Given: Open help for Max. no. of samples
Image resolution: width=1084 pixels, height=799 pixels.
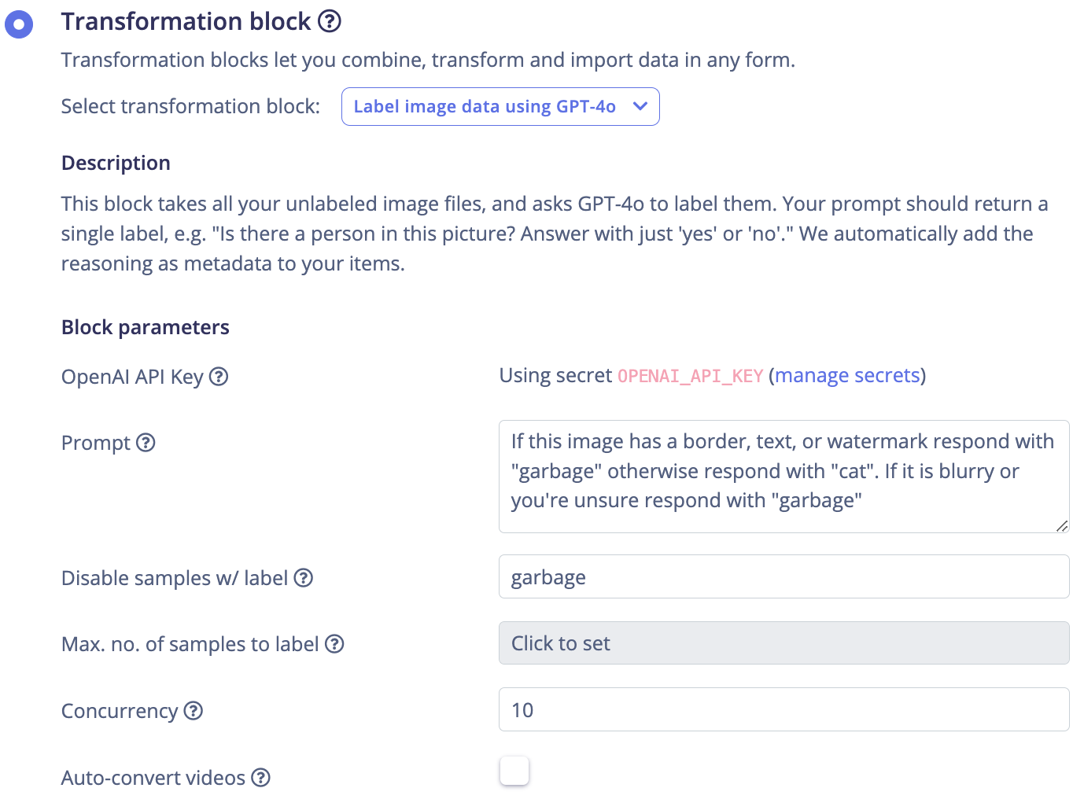Looking at the screenshot, I should click(334, 644).
